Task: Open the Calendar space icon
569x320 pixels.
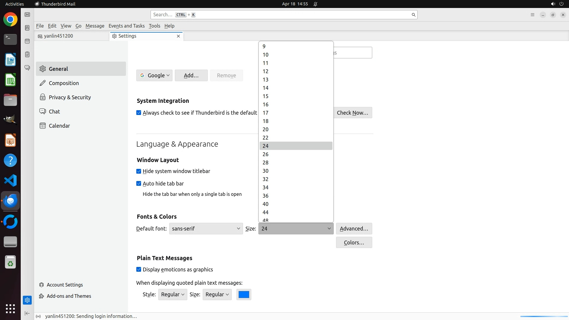Action: [27, 41]
